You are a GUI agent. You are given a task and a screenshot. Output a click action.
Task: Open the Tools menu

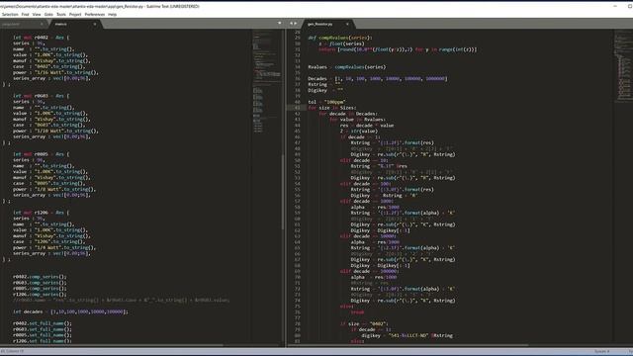pyautogui.click(x=61, y=14)
